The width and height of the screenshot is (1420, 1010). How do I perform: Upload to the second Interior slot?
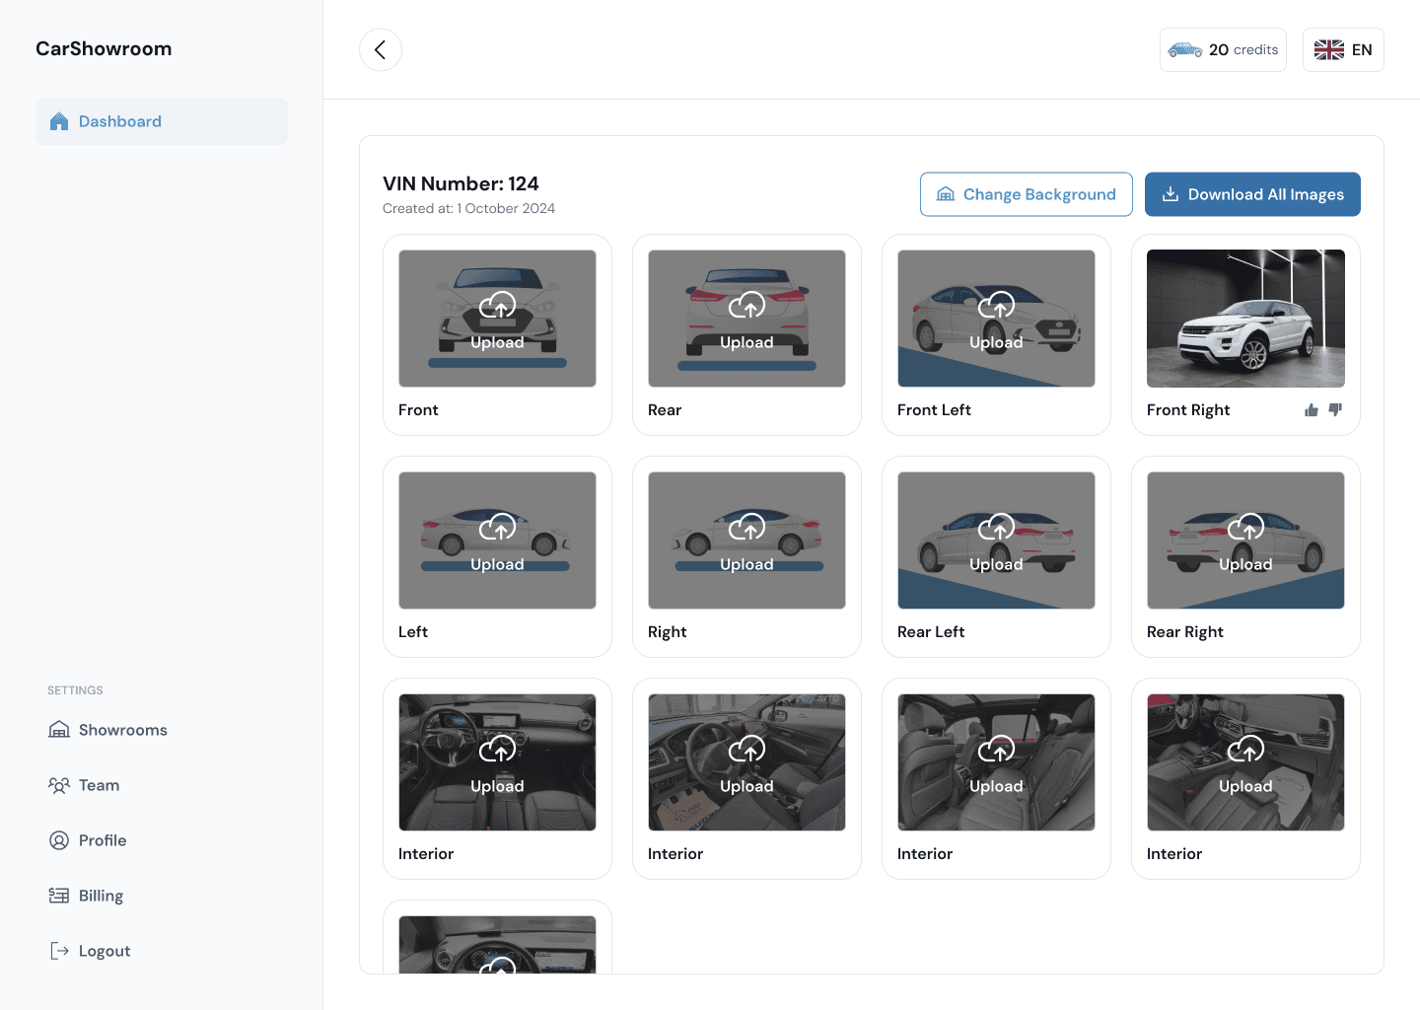746,762
